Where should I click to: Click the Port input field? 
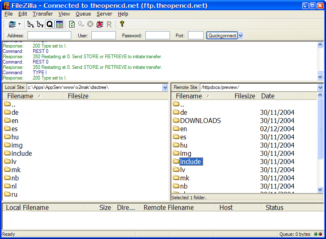[196, 35]
